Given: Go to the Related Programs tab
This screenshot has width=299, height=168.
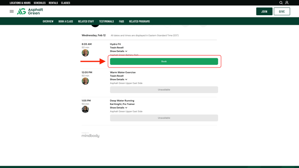Looking at the screenshot, I should coord(140,21).
